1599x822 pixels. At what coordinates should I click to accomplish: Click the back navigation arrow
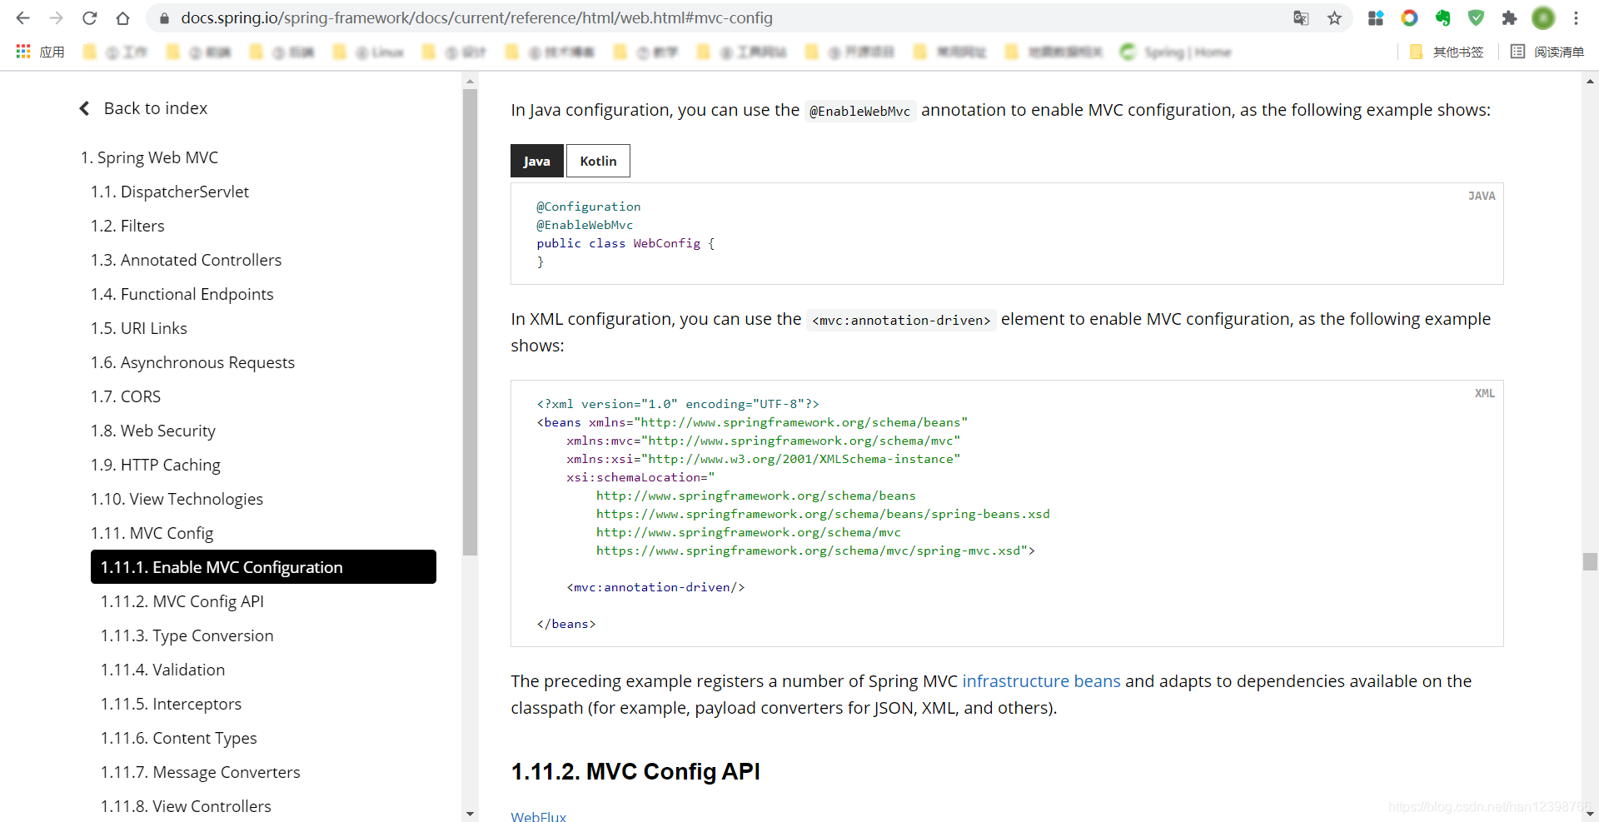[22, 17]
